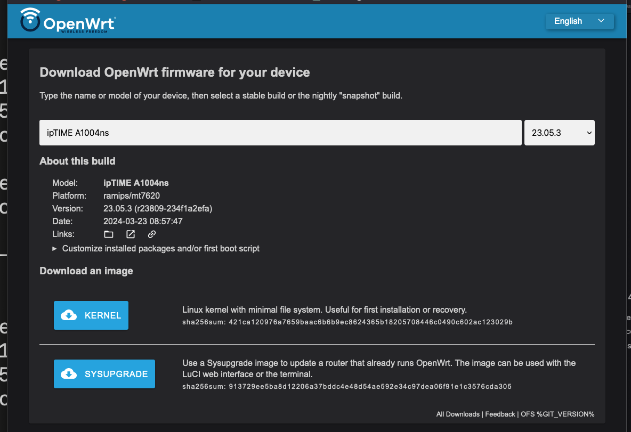Click the OpenWrt logo
This screenshot has height=432, width=631.
[68, 21]
